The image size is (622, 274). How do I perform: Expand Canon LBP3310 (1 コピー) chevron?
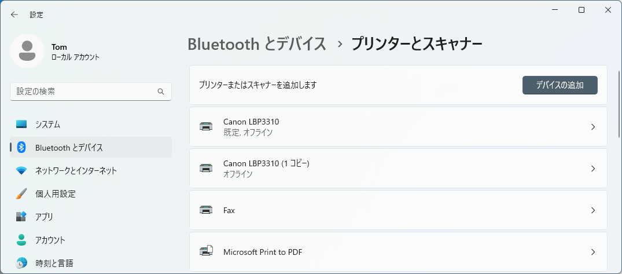593,169
